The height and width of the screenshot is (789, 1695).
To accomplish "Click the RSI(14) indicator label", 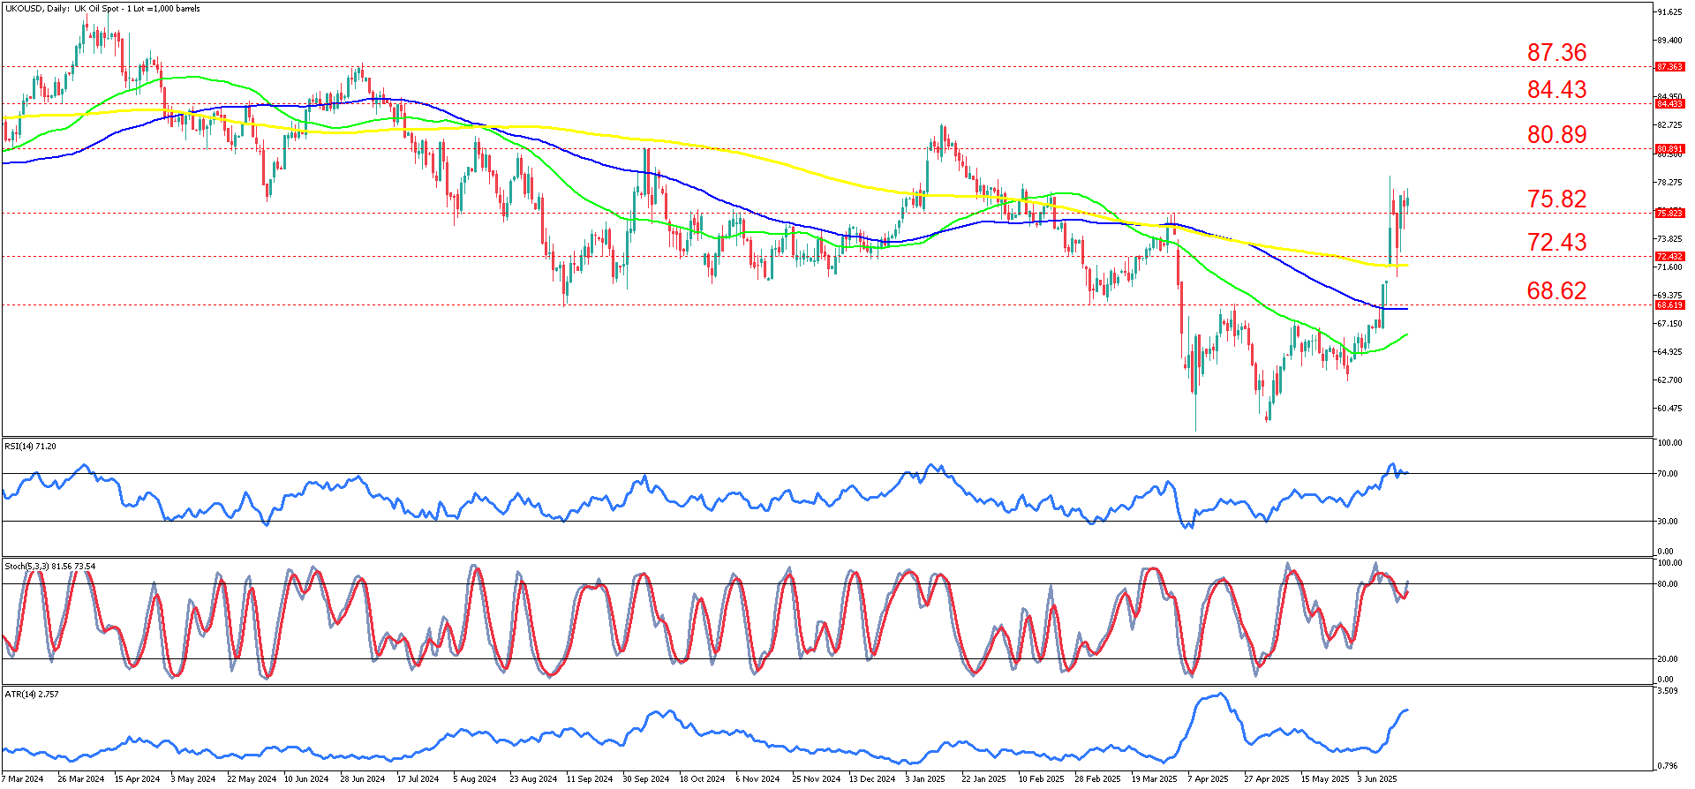I will 30,447.
